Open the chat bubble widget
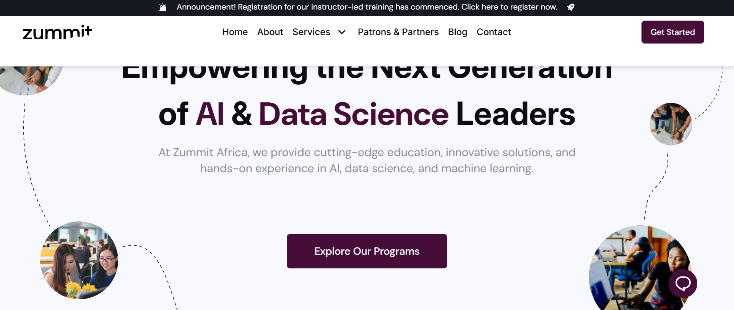Viewport: 734px width, 310px height. (683, 283)
